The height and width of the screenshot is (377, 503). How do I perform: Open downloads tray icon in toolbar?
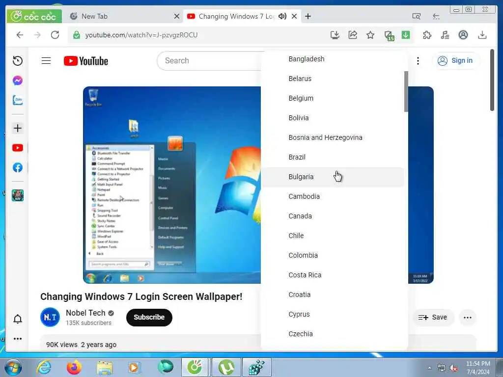tap(482, 35)
